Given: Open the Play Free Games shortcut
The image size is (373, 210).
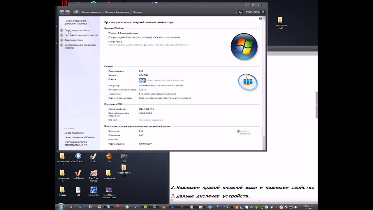Looking at the screenshot, I should [x=94, y=176].
